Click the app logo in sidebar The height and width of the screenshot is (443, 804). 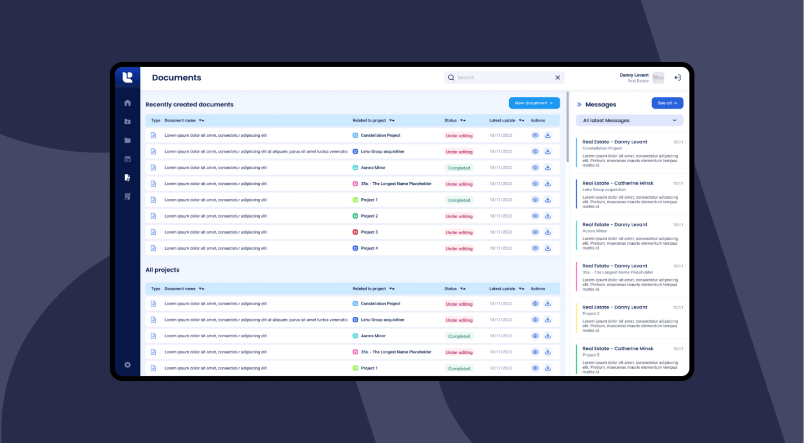click(127, 78)
